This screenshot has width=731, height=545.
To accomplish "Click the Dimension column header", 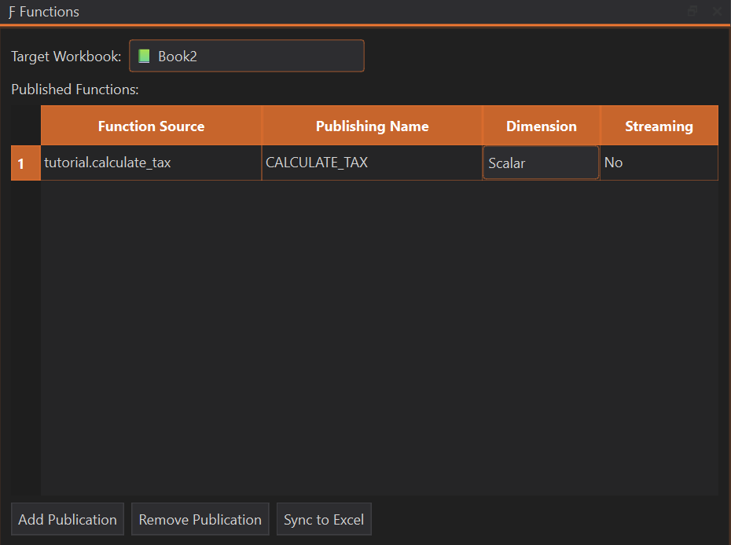I will pyautogui.click(x=541, y=126).
